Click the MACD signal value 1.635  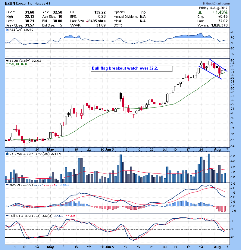51,185
